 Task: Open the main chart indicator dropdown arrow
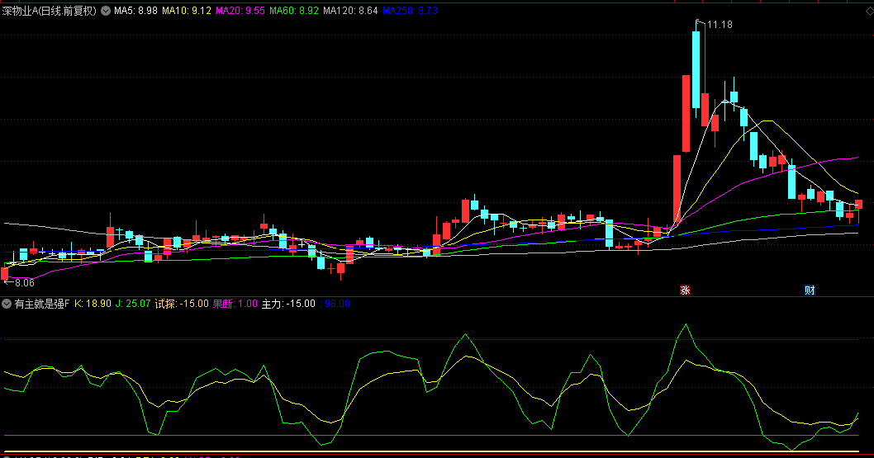[105, 12]
